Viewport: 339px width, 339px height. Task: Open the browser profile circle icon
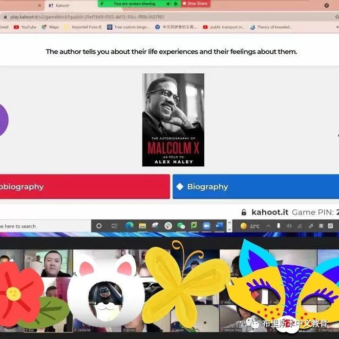(x=327, y=6)
